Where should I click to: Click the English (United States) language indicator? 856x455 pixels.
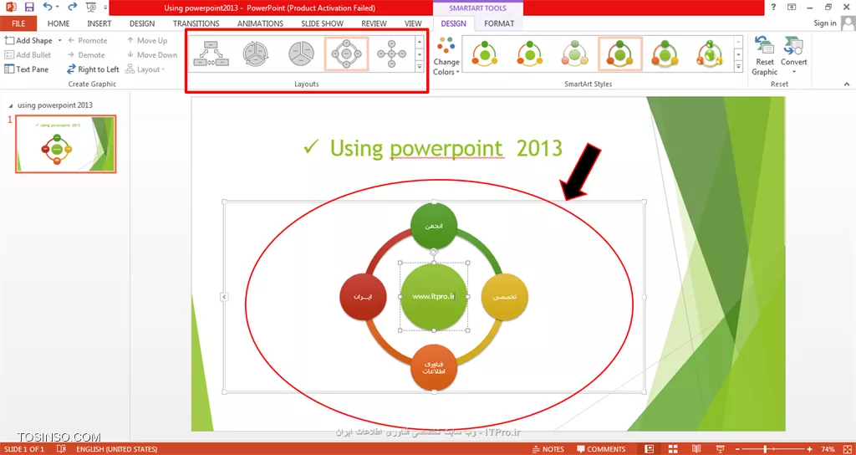tap(117, 449)
